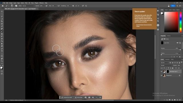
Task: Toggle layer filtering switch in Layers panel
Action: coord(182,62)
